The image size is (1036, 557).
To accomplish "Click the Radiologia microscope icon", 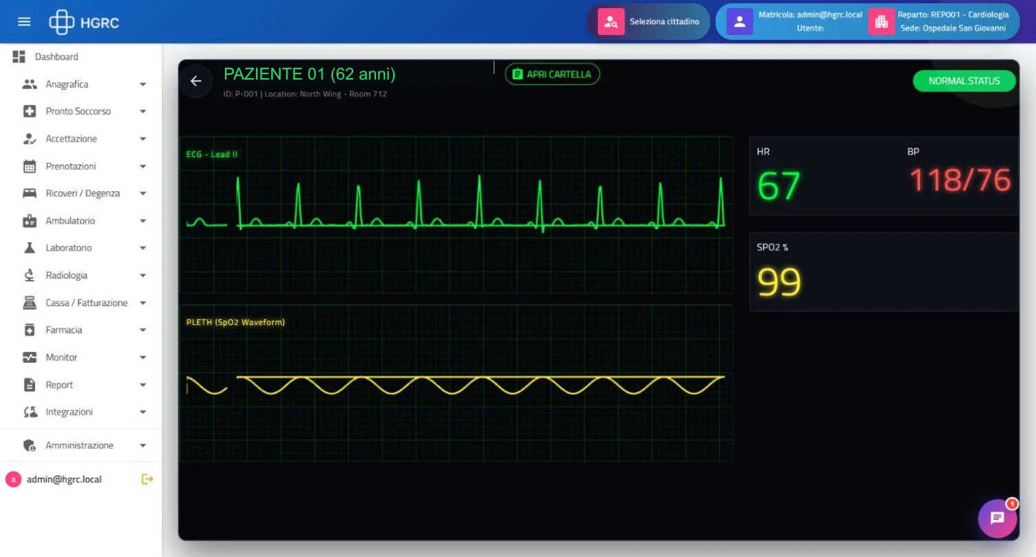I will (x=30, y=275).
